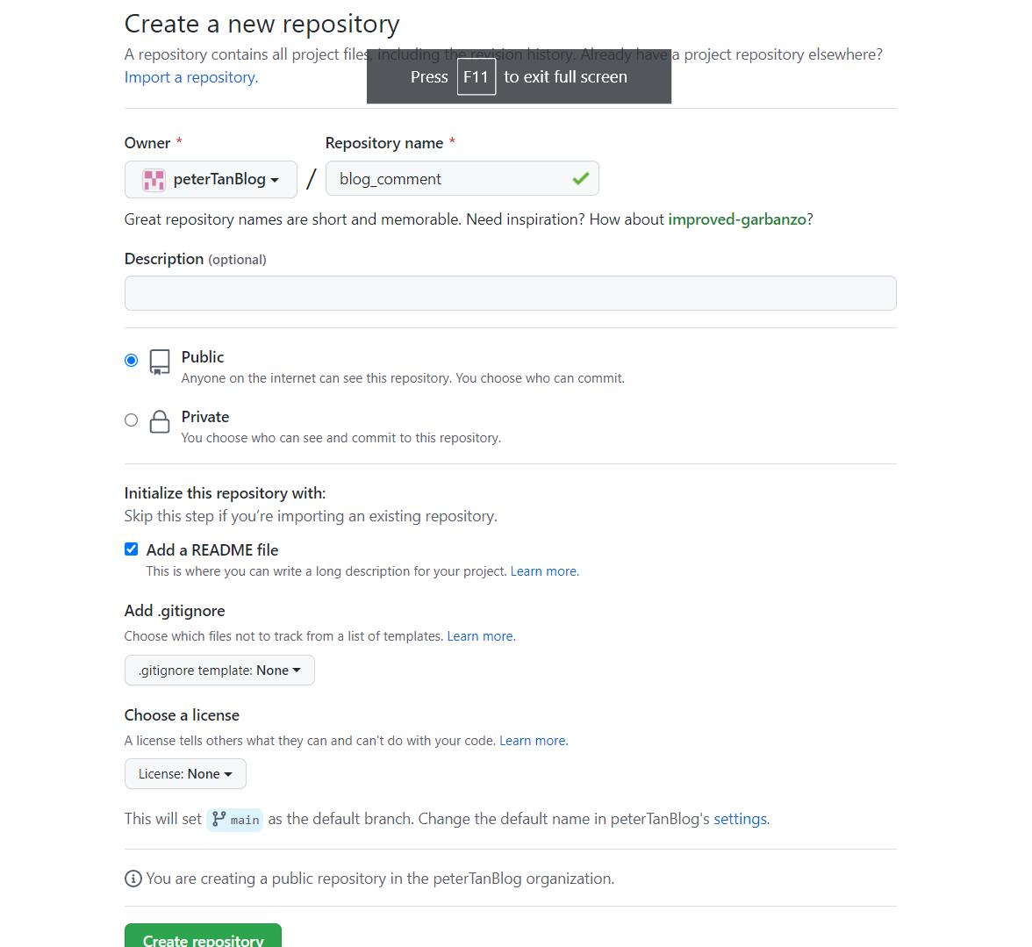Select the Public radio button
The height and width of the screenshot is (947, 1032).
131,360
